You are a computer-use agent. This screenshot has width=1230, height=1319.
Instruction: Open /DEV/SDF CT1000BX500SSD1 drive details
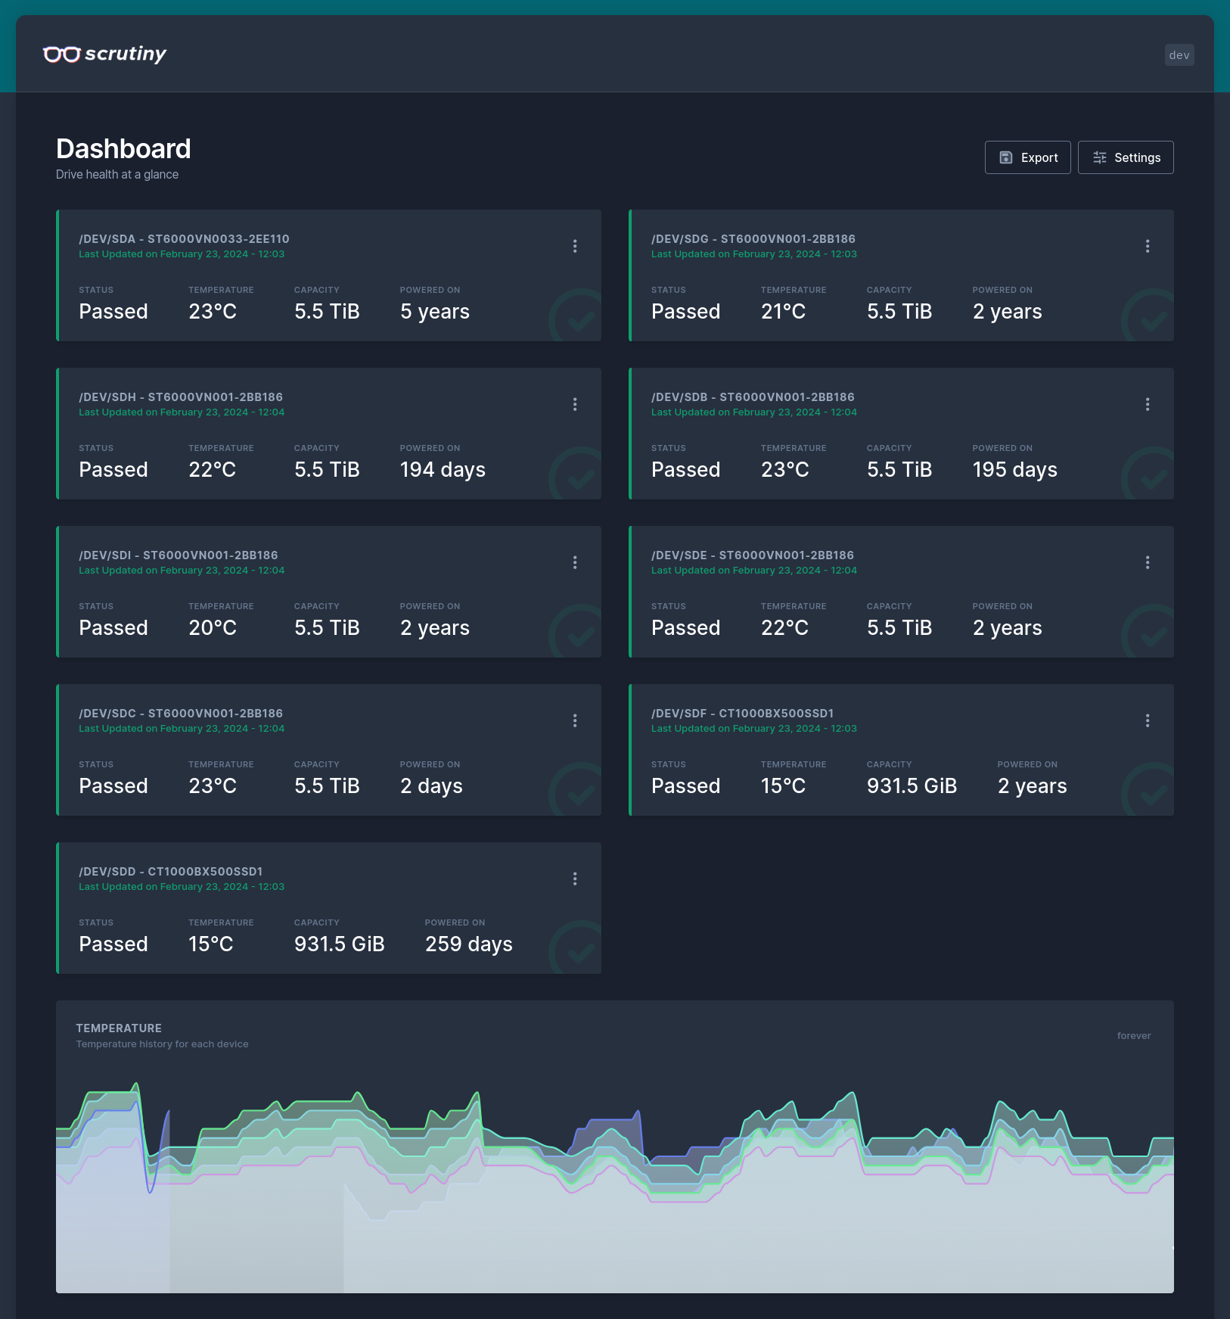click(x=742, y=714)
